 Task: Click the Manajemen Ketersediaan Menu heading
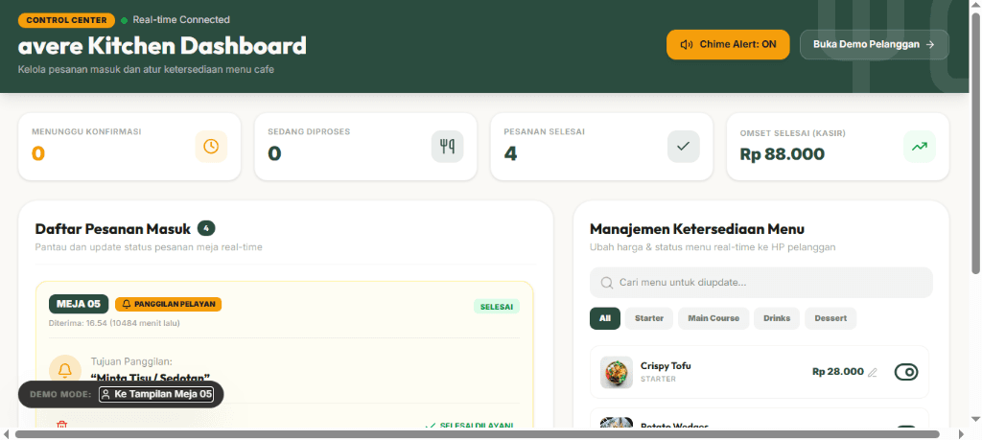click(x=697, y=229)
